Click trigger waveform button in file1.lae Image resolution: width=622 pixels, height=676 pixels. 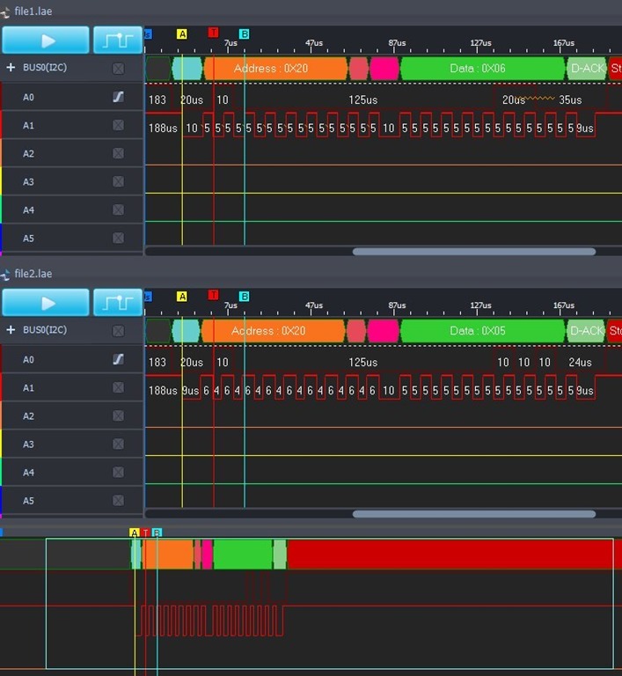pos(118,40)
